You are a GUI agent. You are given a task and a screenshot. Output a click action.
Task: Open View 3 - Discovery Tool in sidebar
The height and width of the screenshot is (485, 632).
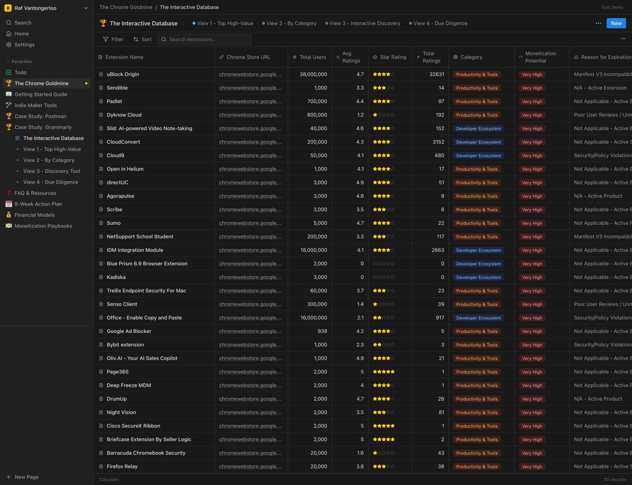coord(52,171)
